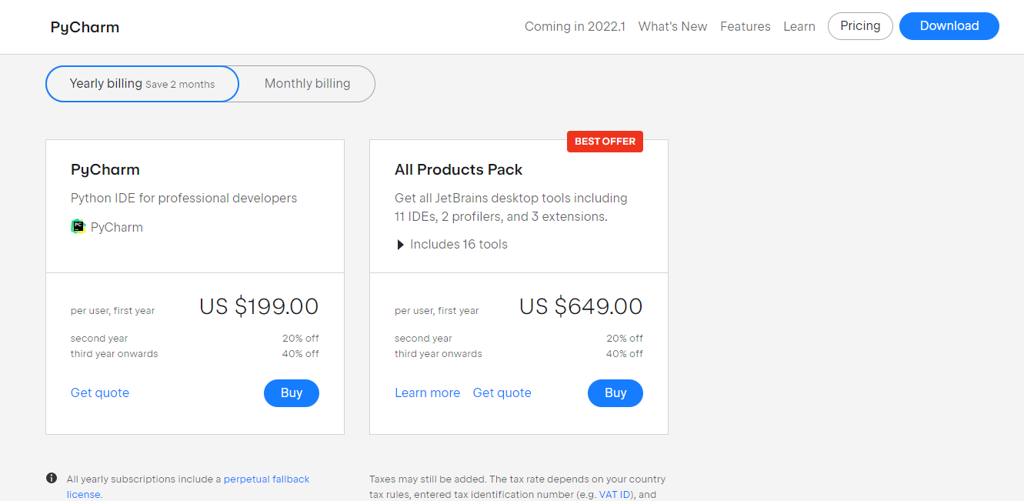This screenshot has height=501, width=1024.
Task: Click the PyCharm header title
Action: pyautogui.click(x=85, y=28)
